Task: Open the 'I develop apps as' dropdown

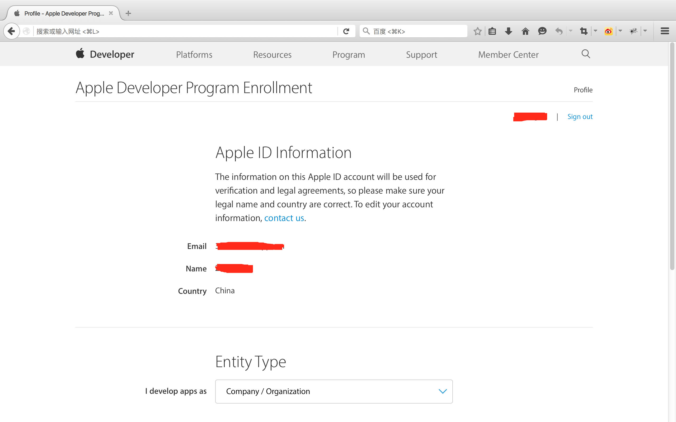Action: [x=334, y=391]
